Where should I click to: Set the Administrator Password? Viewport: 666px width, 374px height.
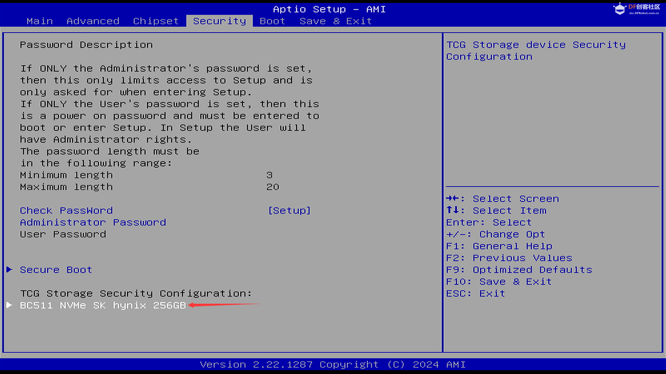coord(93,222)
